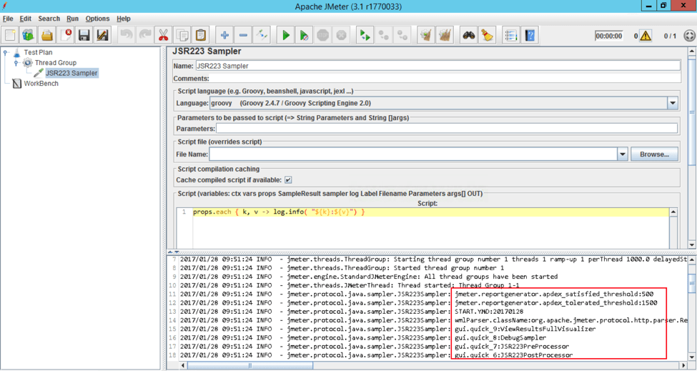
Task: Select JSR223 Sampler in the tree
Action: (71, 73)
